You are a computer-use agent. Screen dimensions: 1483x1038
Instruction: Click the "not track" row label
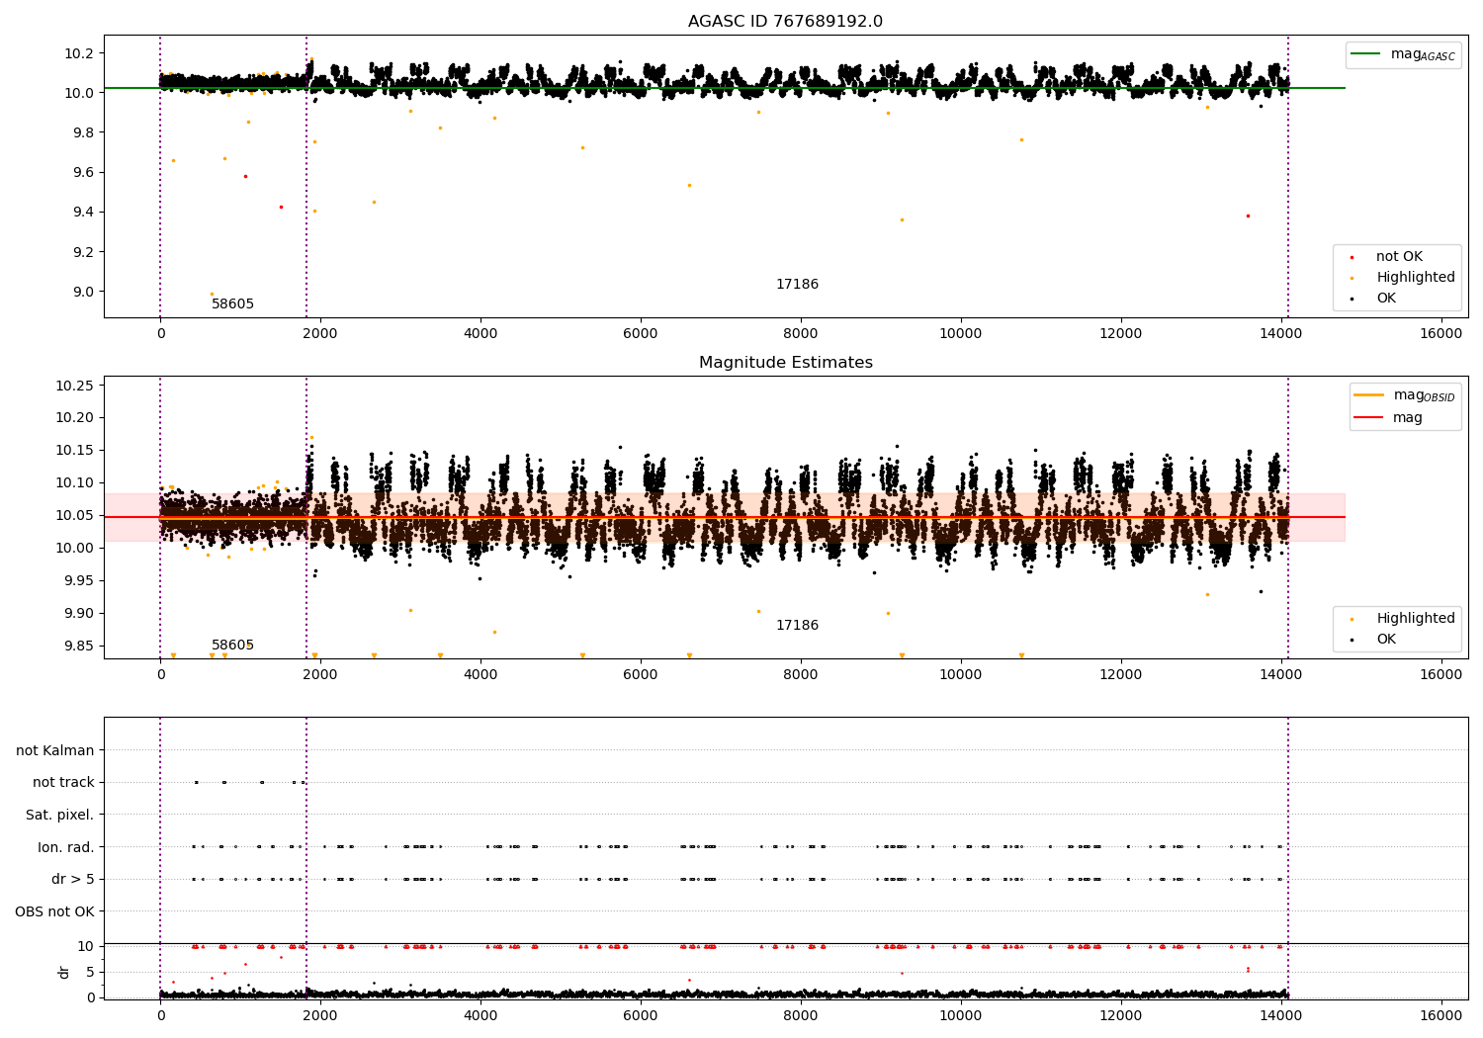[x=63, y=783]
